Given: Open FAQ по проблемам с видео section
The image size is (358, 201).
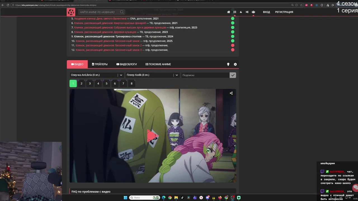Looking at the screenshot, I should point(91,192).
